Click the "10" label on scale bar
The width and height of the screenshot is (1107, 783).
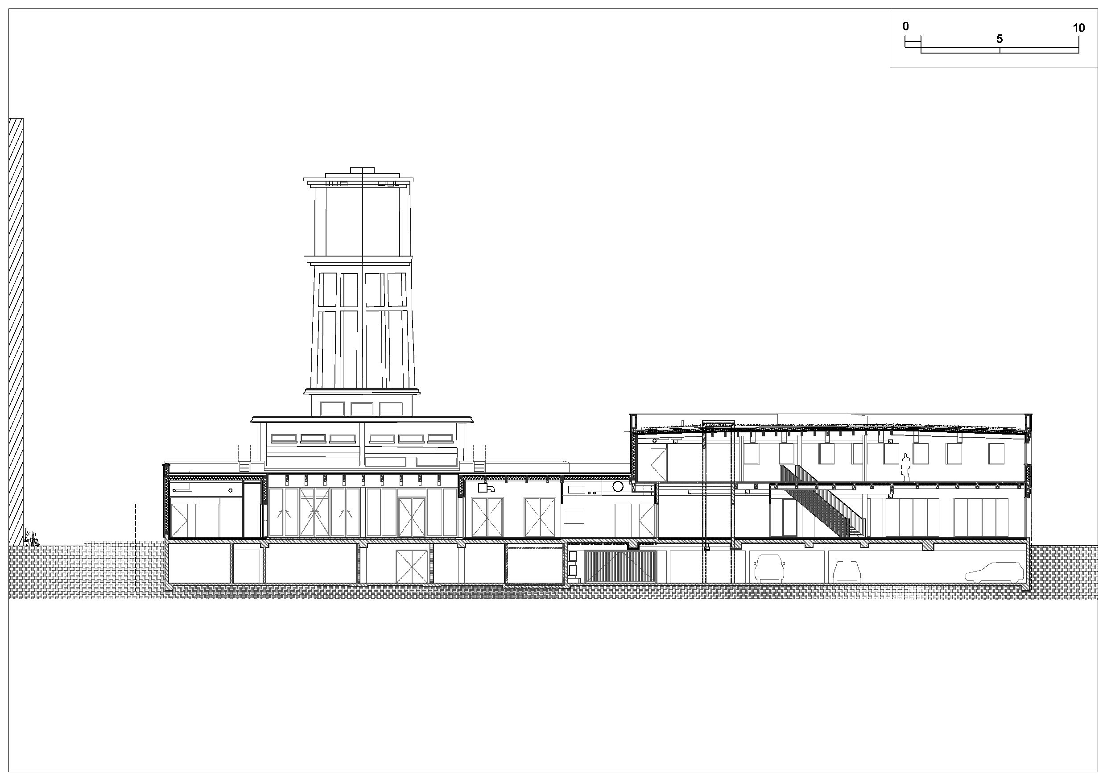[x=1078, y=28]
